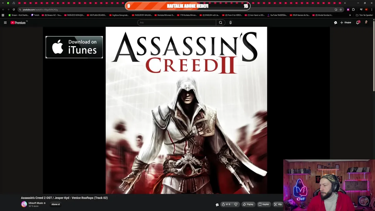This screenshot has width=375, height=211.
Task: Start voice search with microphone icon
Action: [x=231, y=23]
